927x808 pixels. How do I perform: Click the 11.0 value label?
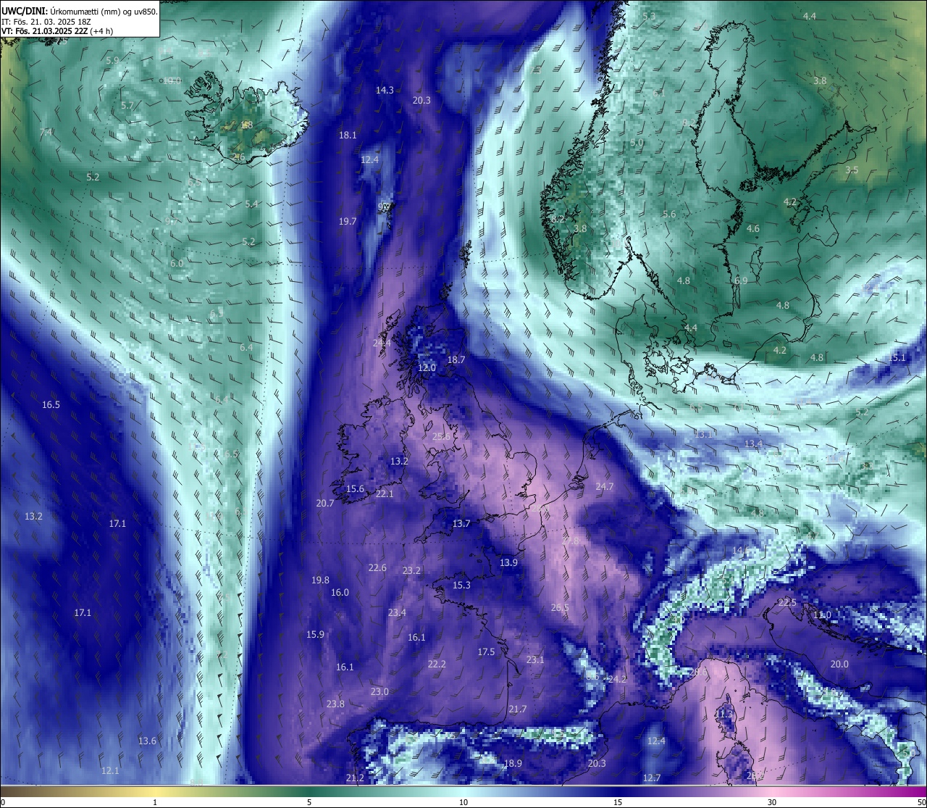(x=822, y=615)
